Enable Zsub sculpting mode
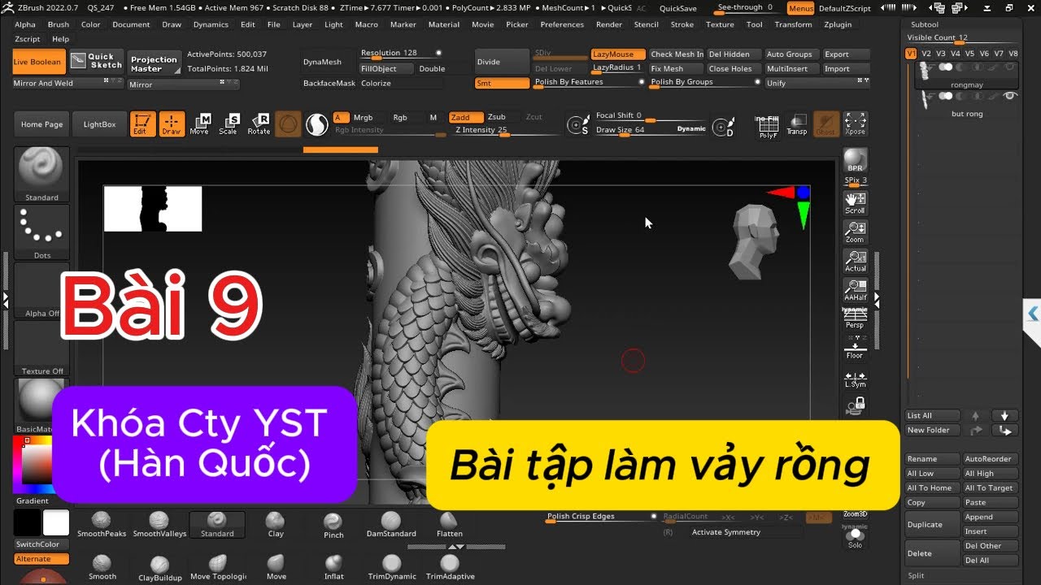 [496, 118]
